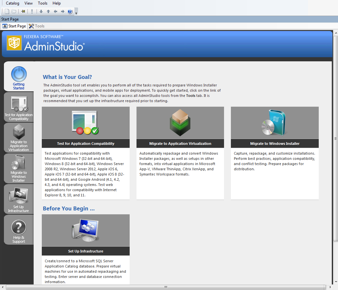This screenshot has width=338, height=290.
Task: Click the right arrow toolbar icon
Action: point(62,11)
